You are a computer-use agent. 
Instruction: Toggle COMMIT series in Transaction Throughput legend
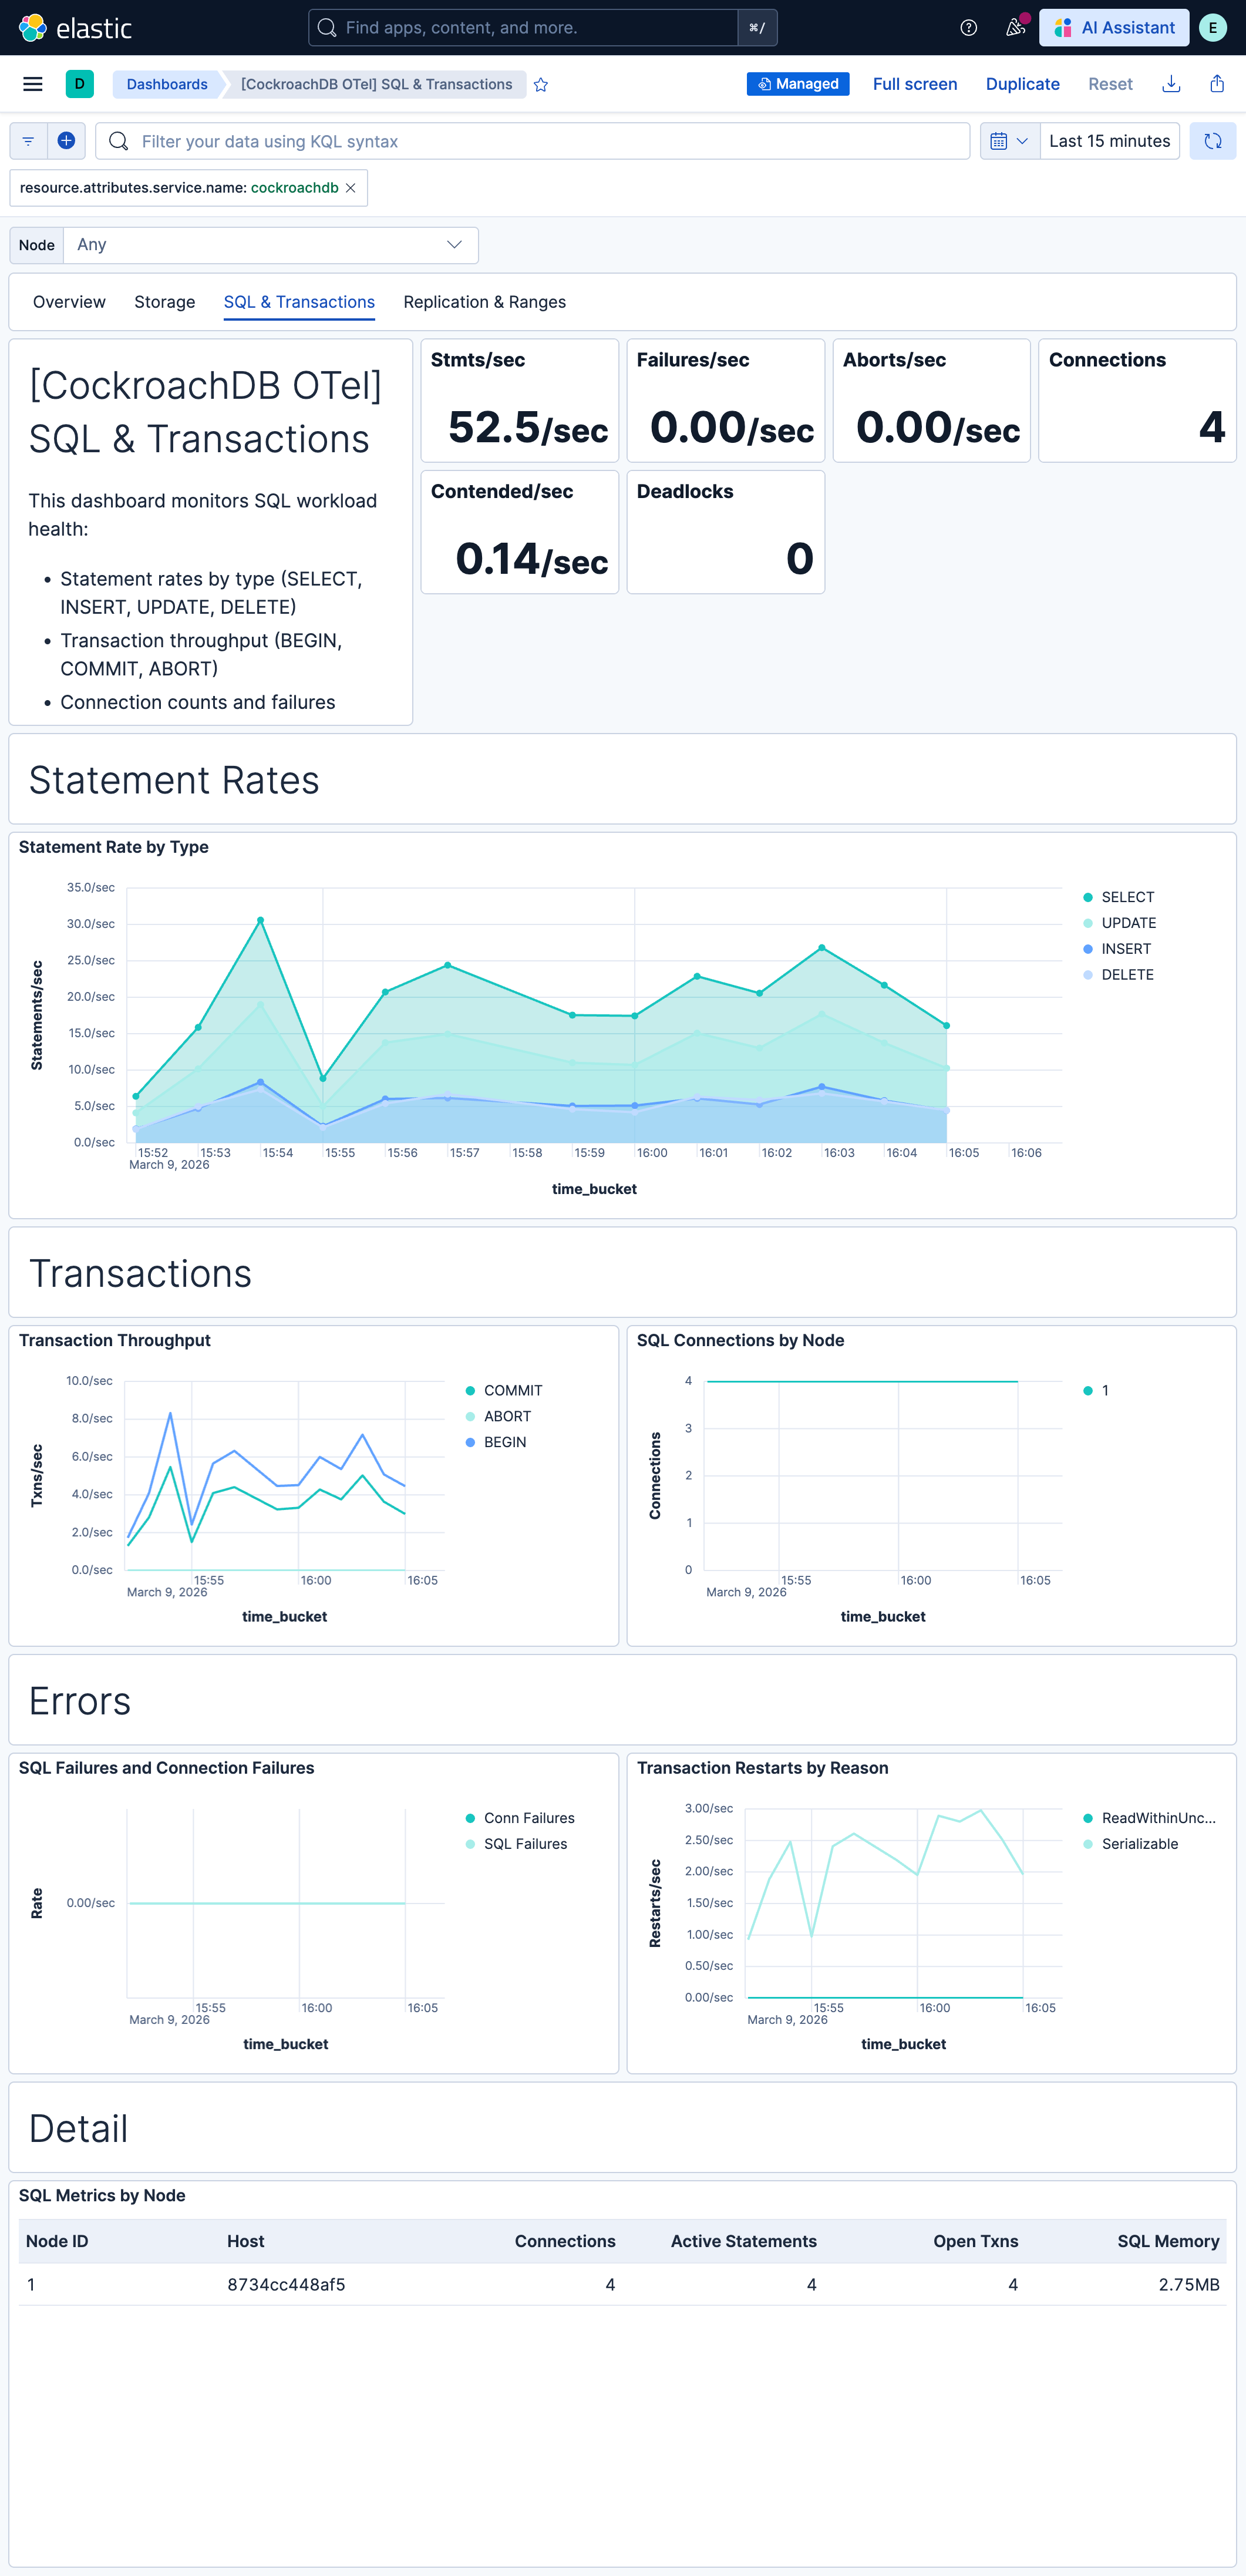[x=511, y=1390]
